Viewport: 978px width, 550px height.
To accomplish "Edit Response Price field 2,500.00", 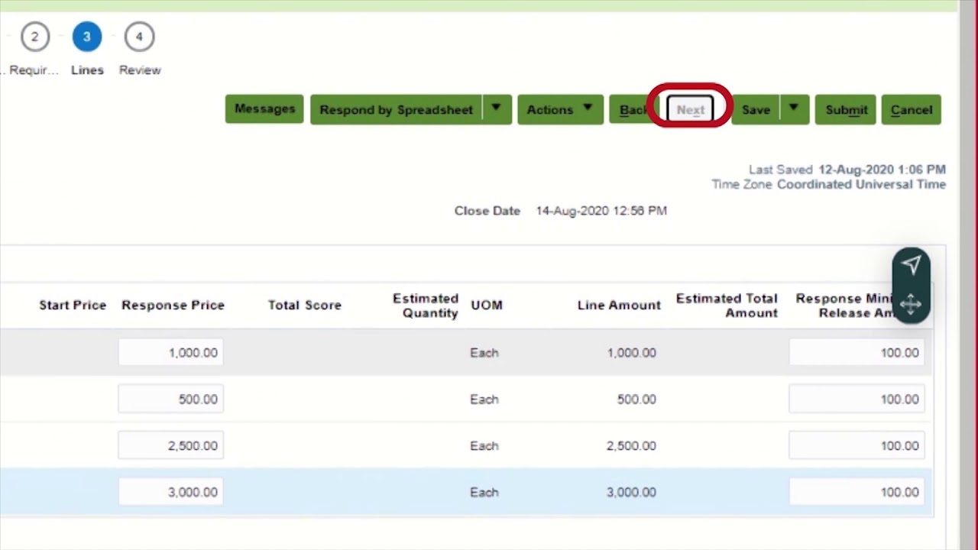I will click(170, 445).
